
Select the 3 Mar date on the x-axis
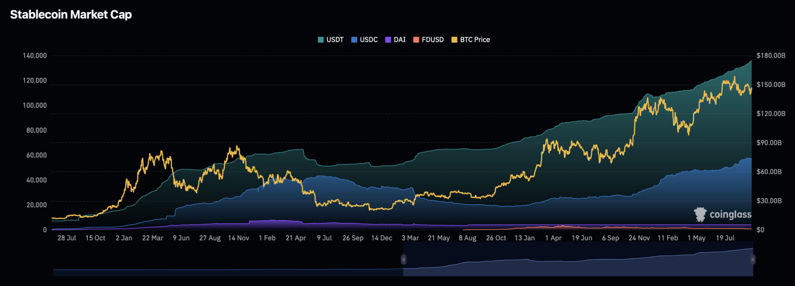pos(410,238)
